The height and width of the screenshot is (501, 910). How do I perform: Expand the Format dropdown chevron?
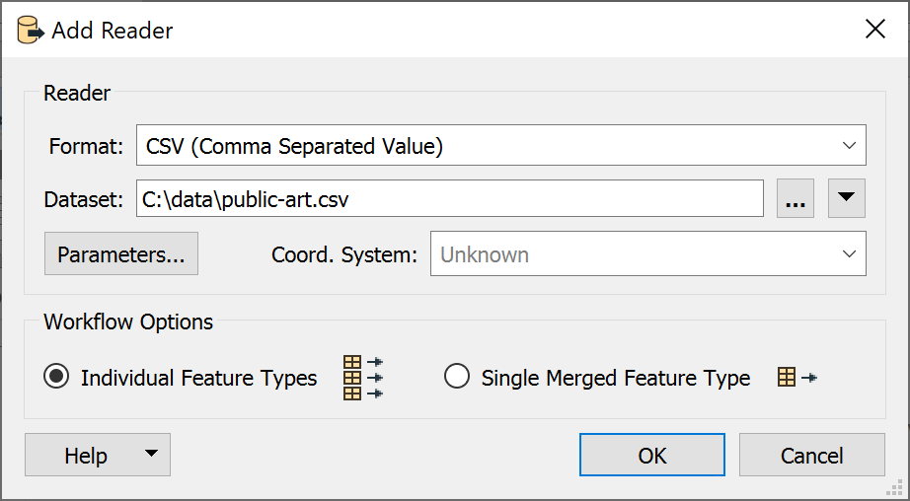click(849, 146)
